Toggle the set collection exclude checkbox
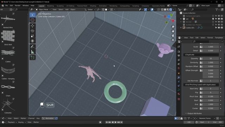 click(x=213, y=19)
